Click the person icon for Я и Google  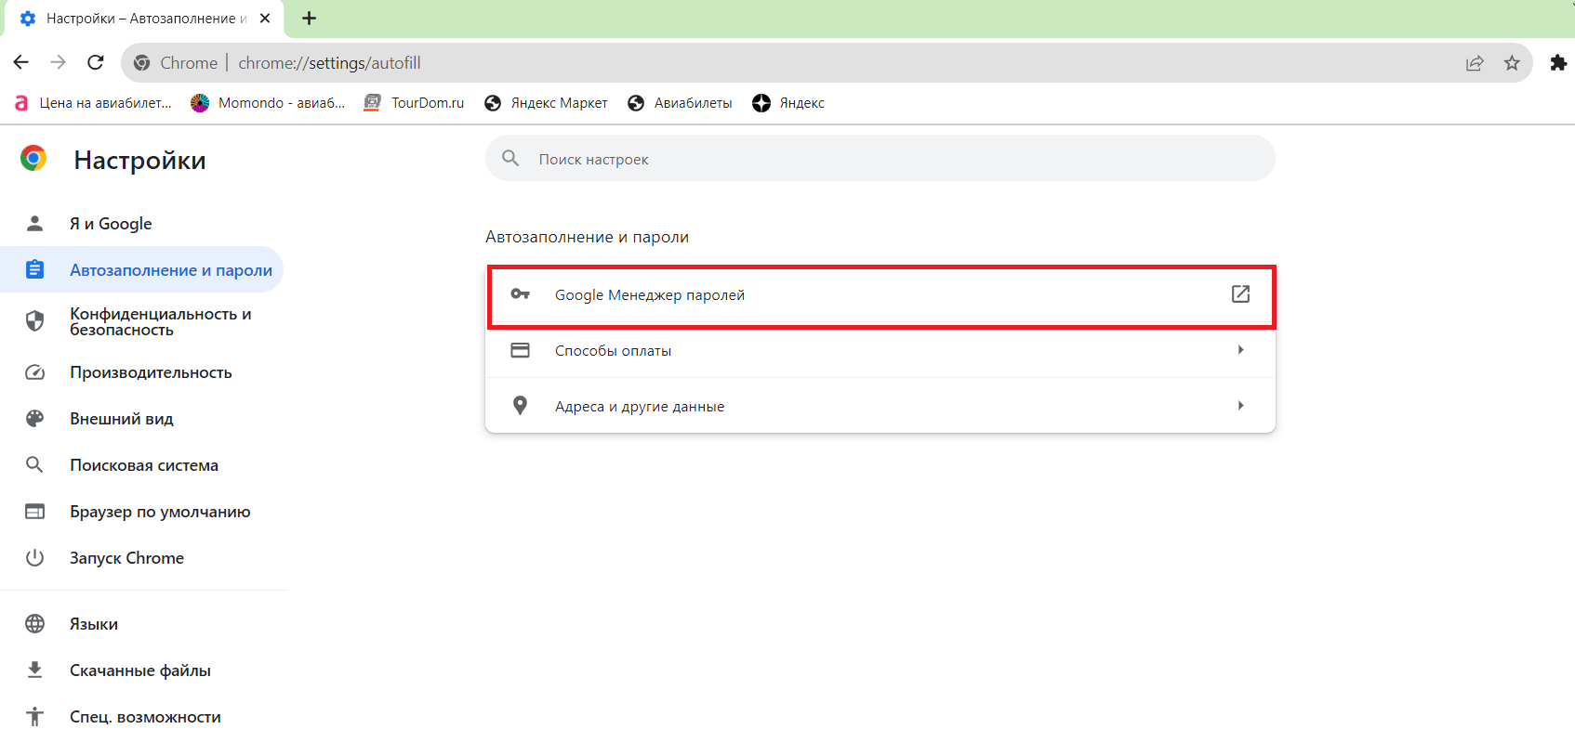(34, 223)
